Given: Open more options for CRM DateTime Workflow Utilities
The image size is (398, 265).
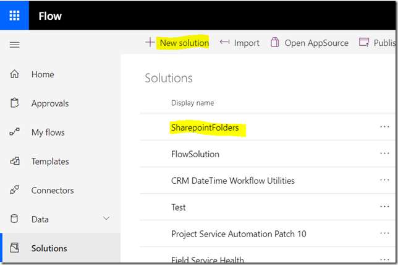Looking at the screenshot, I should [384, 180].
